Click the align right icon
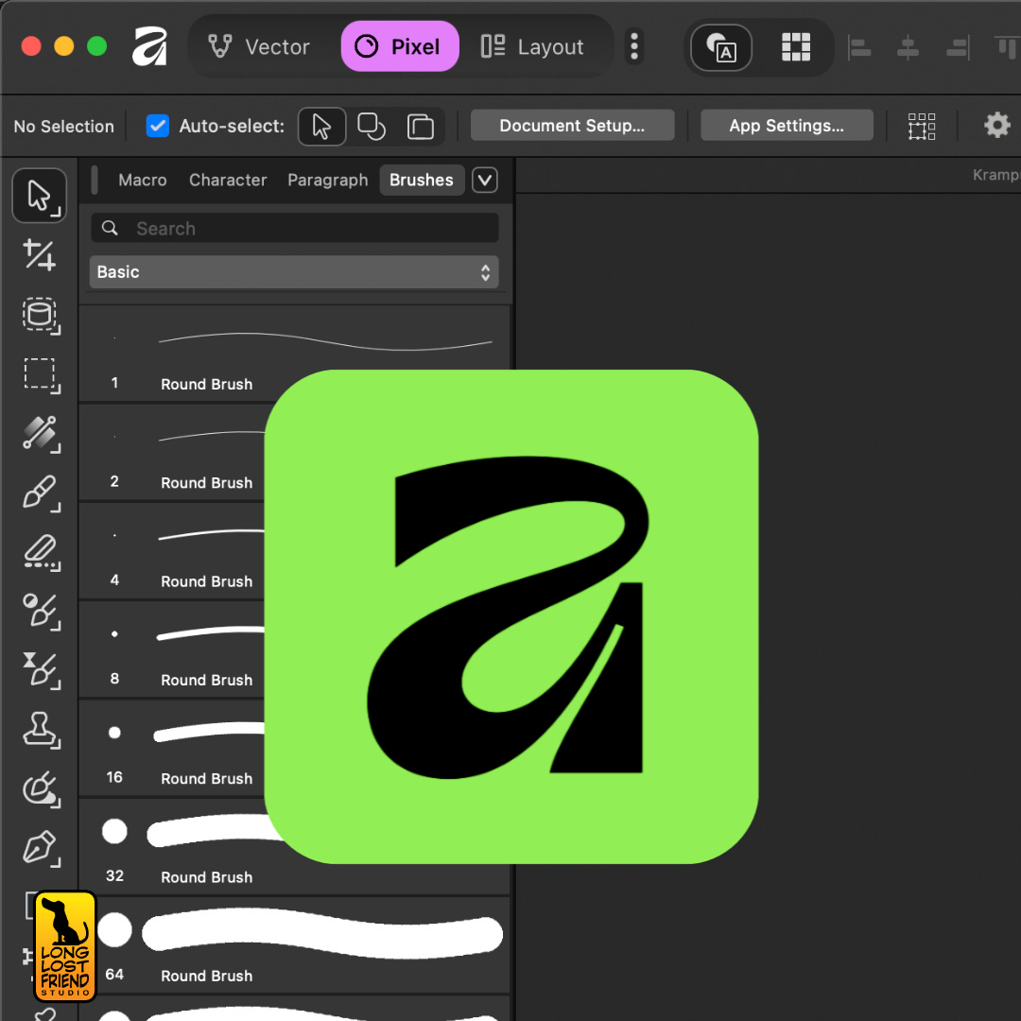This screenshot has height=1021, width=1021. pos(958,47)
